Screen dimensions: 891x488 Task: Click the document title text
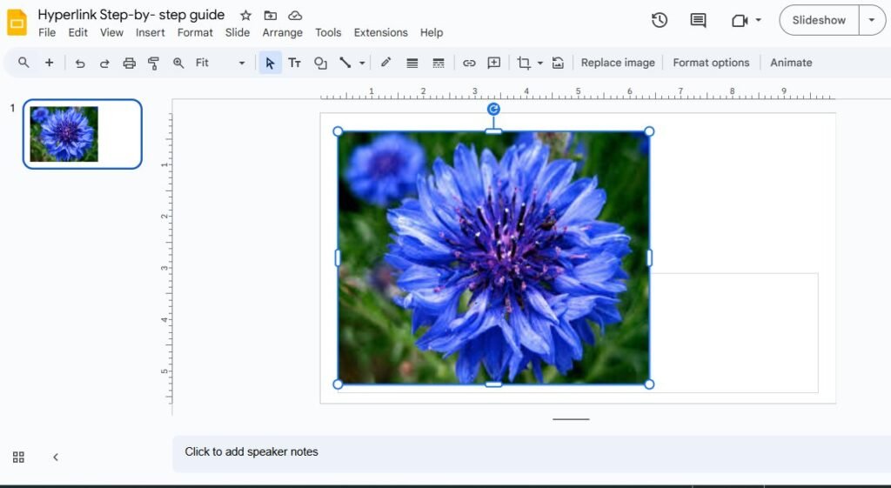click(131, 15)
